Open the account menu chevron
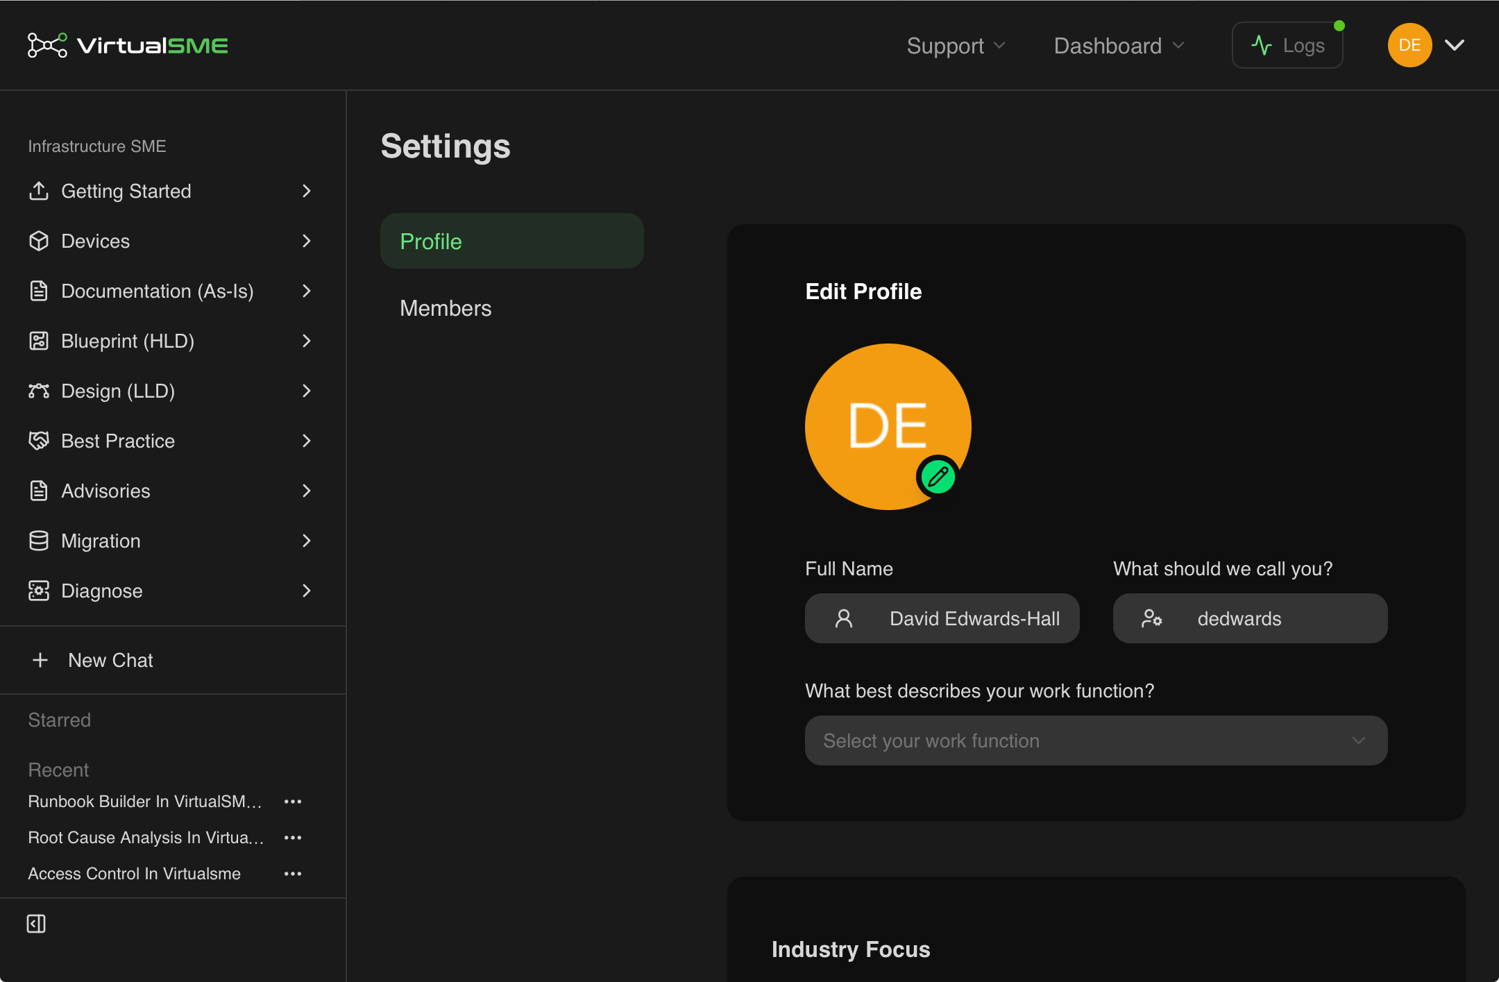 1455,45
